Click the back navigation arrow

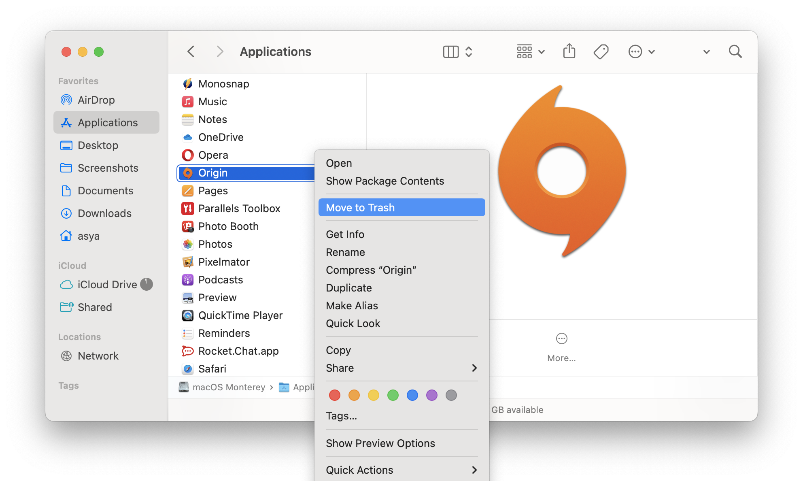pyautogui.click(x=191, y=51)
